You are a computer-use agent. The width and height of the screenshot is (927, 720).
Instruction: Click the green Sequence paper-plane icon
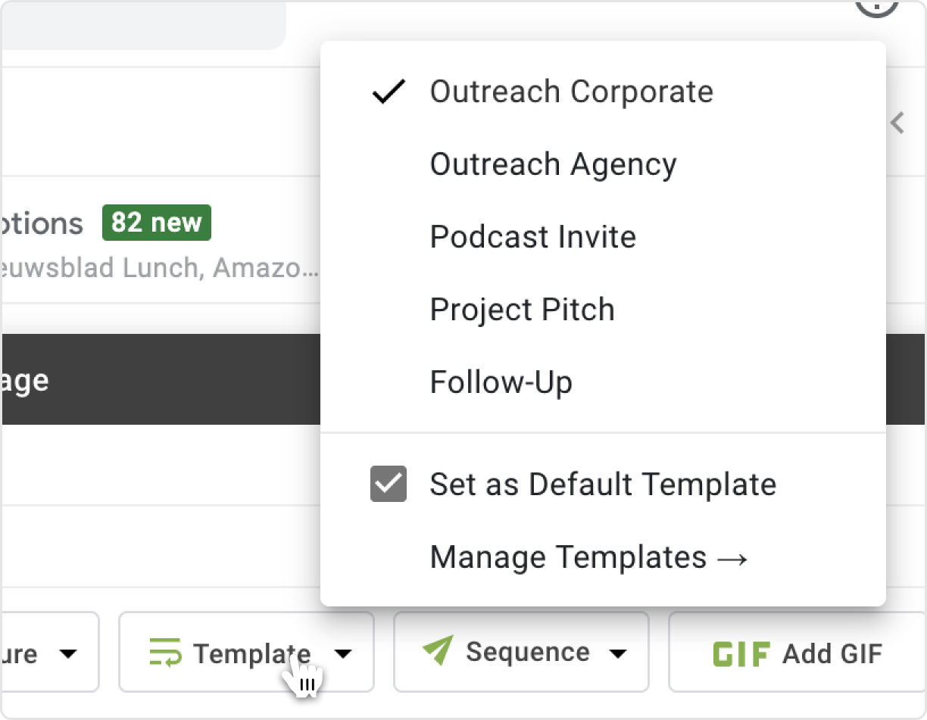click(x=438, y=651)
